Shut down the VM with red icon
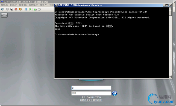The width and height of the screenshot is (176, 106). (x=16, y=9)
